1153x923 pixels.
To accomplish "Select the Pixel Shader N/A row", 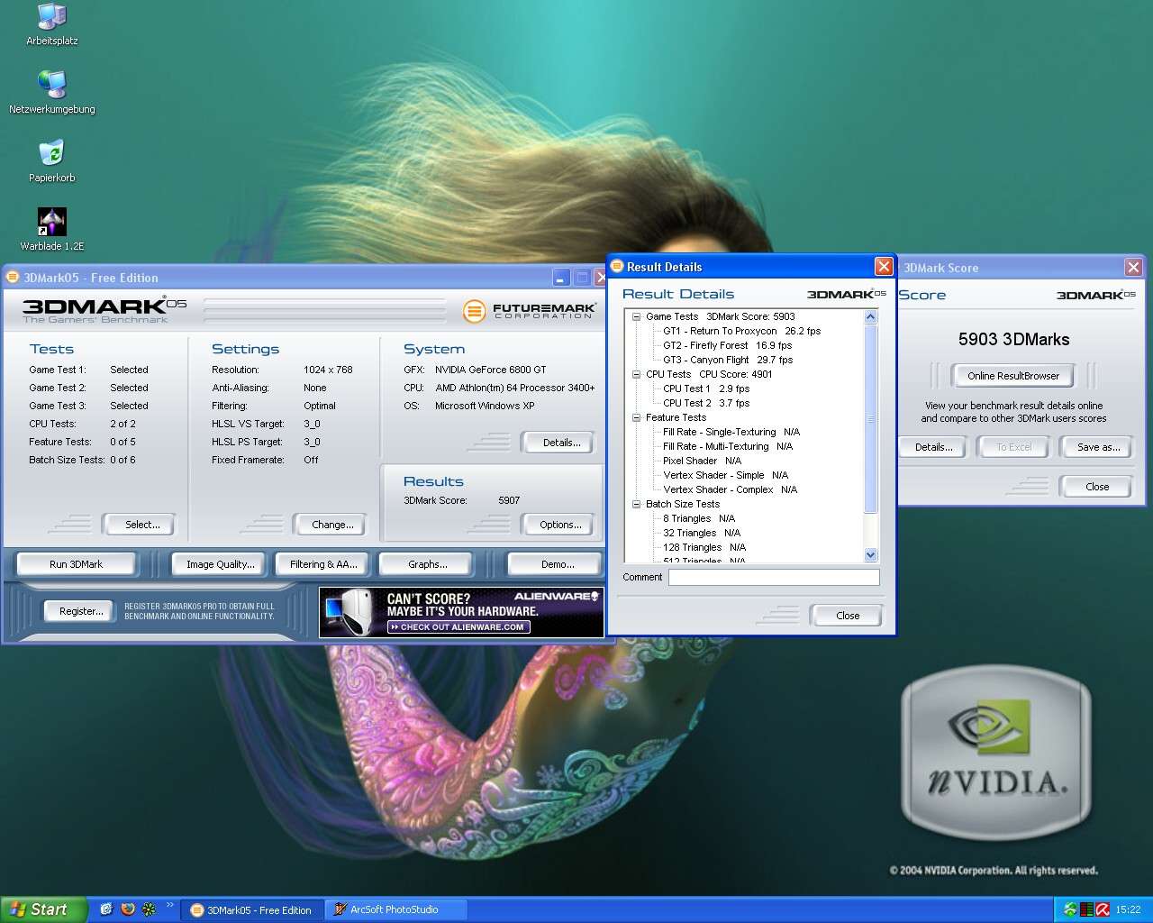I will (x=703, y=461).
